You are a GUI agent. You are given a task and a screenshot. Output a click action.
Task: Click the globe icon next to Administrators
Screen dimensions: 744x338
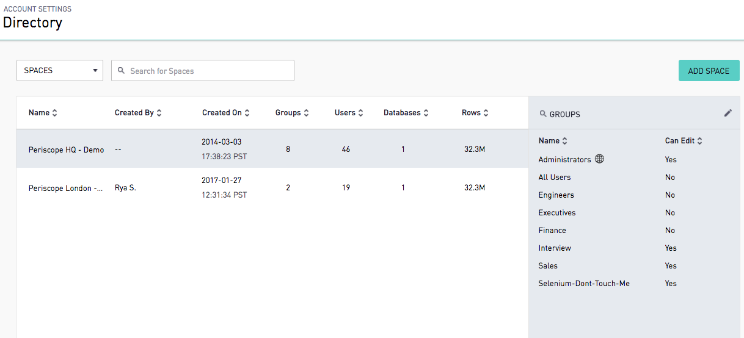599,159
